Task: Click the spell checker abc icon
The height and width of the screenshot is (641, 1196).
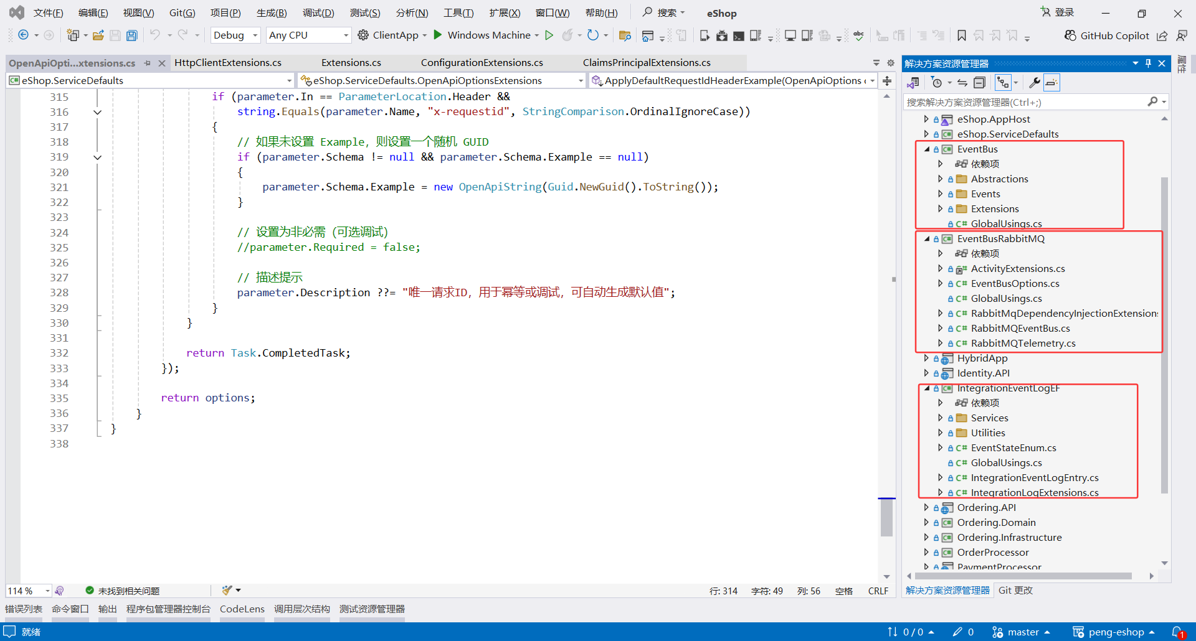Action: [858, 35]
